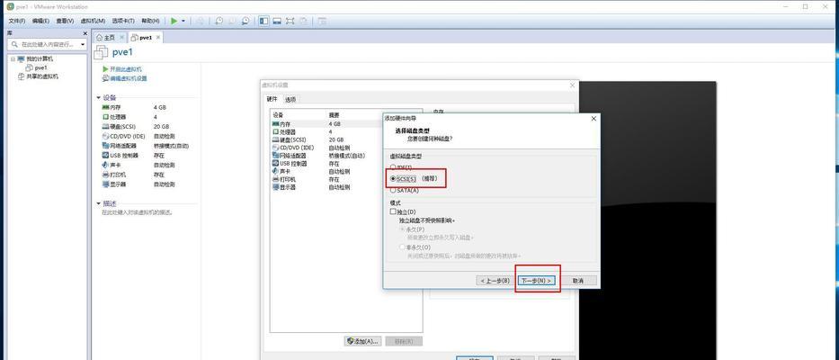Select CD/DVD (IDE) row in settings dialog list
Viewport: 839px width, 360px height.
[326, 148]
